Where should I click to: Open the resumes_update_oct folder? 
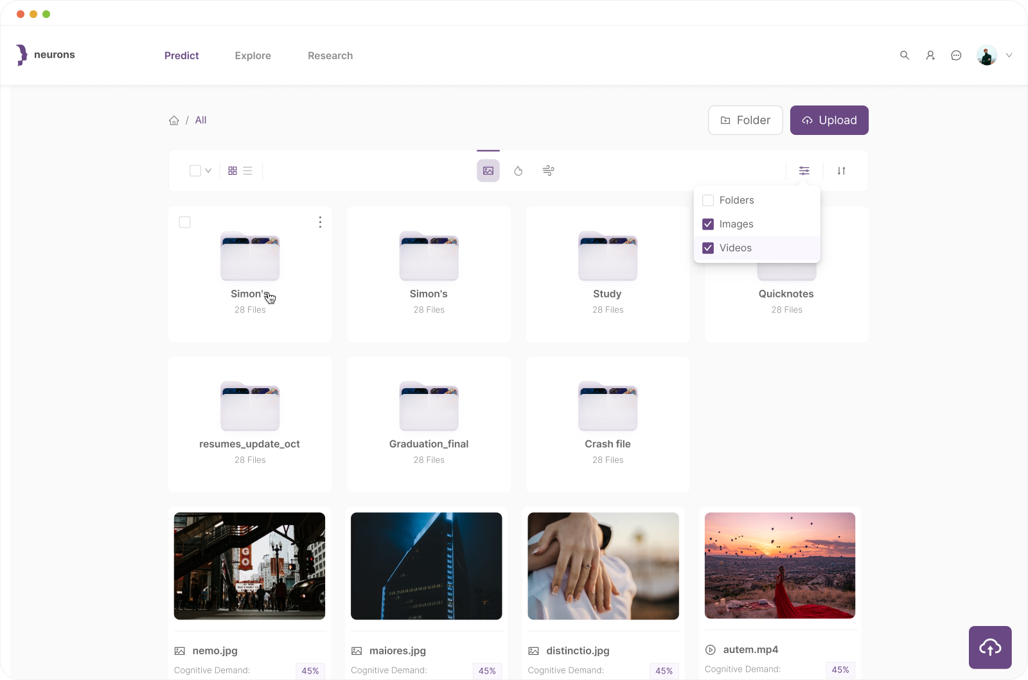[250, 425]
